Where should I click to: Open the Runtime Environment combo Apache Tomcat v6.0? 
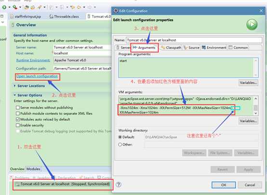tap(82, 60)
